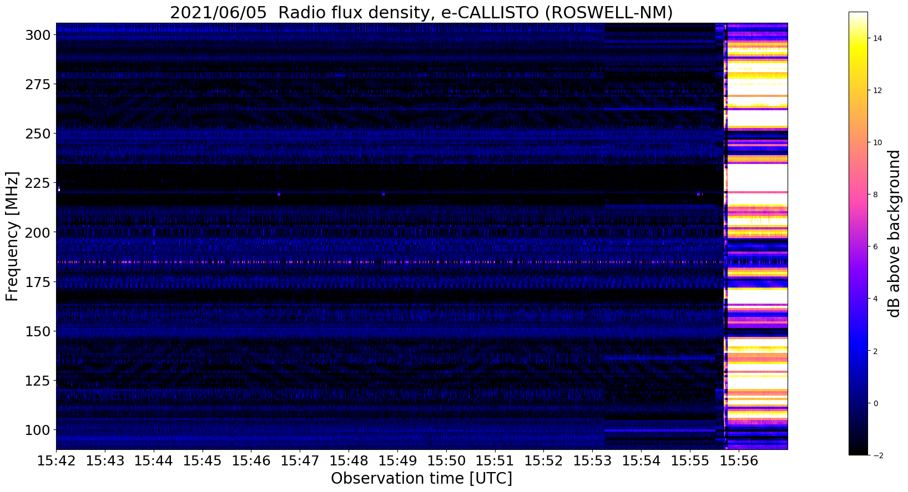Click the colorbar tick label 8

876,194
